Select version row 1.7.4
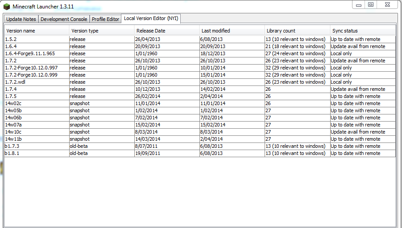The image size is (402, 228). (200, 90)
